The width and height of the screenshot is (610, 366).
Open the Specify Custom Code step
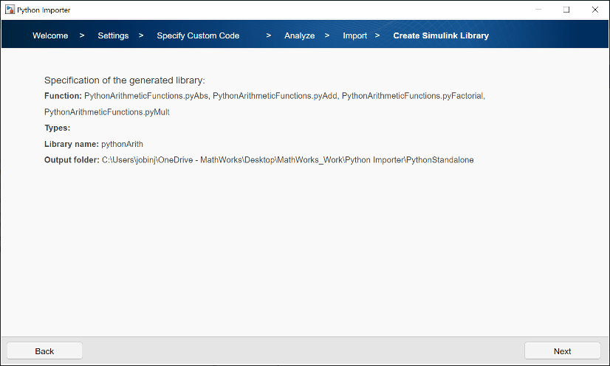point(198,35)
